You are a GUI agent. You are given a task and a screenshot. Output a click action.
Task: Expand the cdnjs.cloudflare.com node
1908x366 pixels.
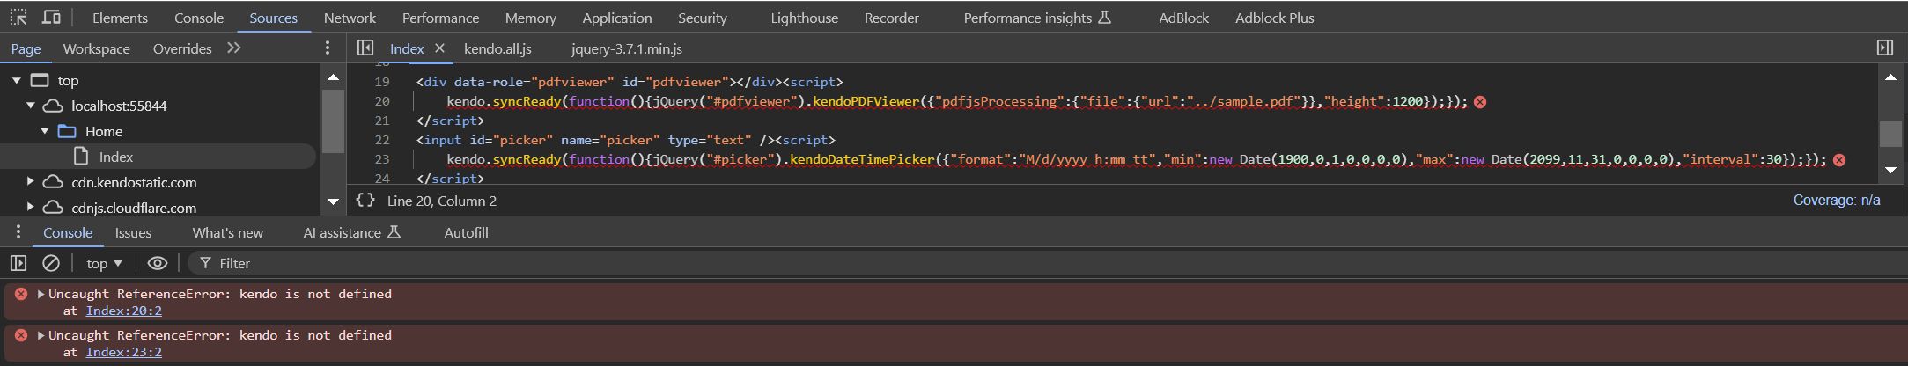[x=31, y=207]
